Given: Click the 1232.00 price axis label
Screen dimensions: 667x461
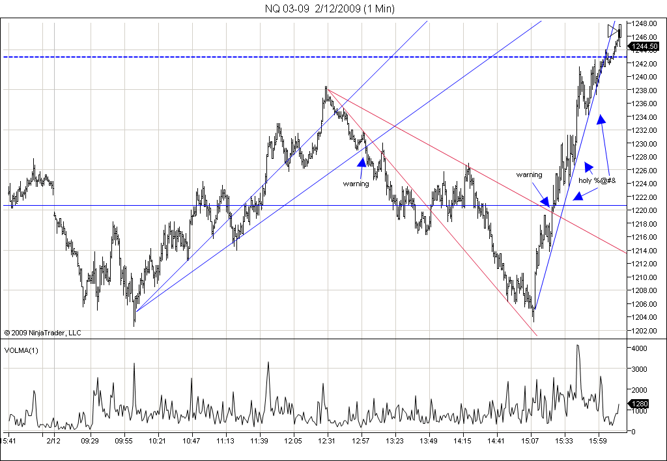Looking at the screenshot, I should click(x=644, y=130).
